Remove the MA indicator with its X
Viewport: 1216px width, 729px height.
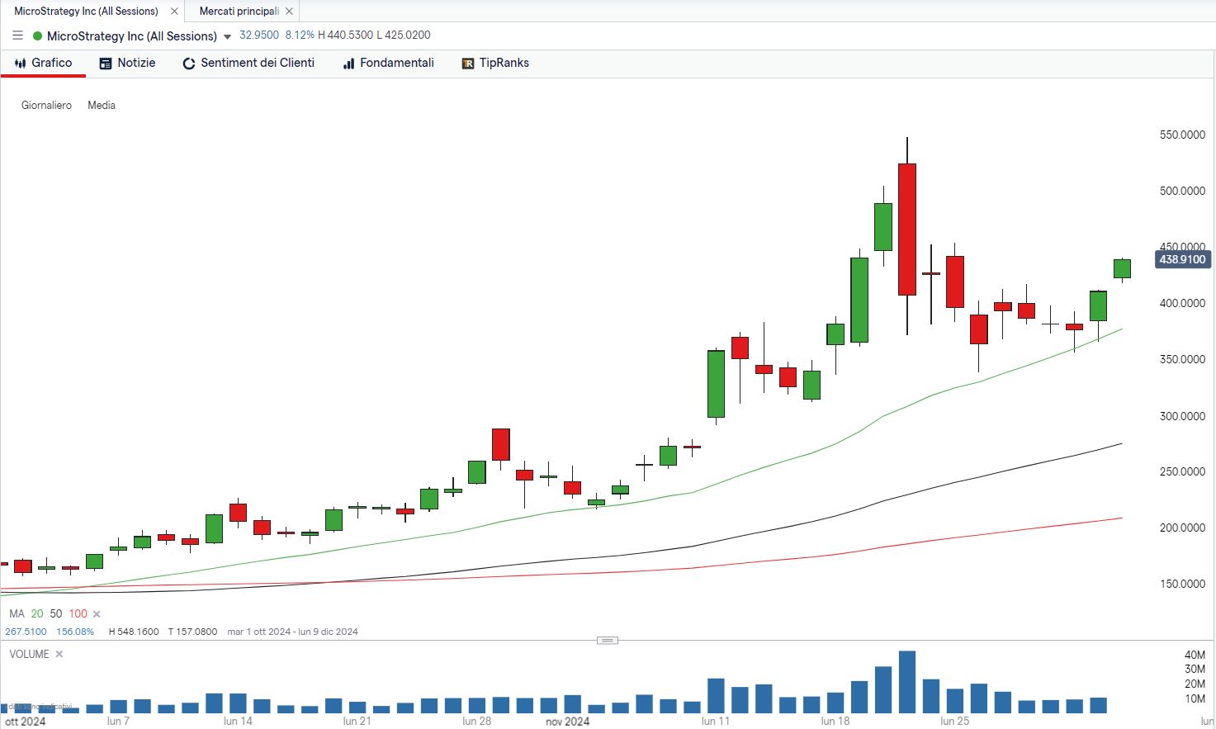click(97, 614)
